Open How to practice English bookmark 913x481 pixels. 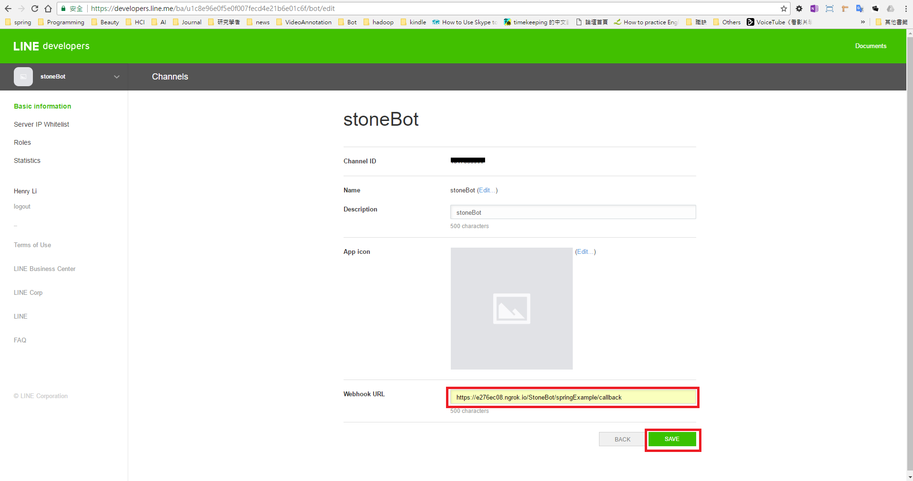point(646,22)
